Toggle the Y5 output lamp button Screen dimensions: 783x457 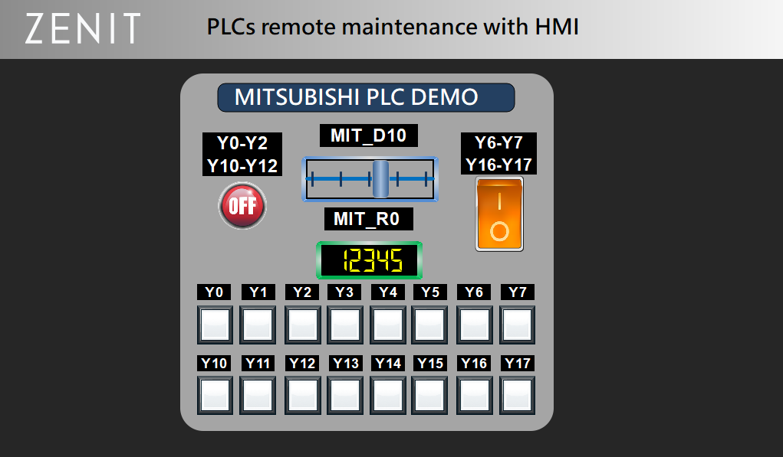[x=429, y=325]
